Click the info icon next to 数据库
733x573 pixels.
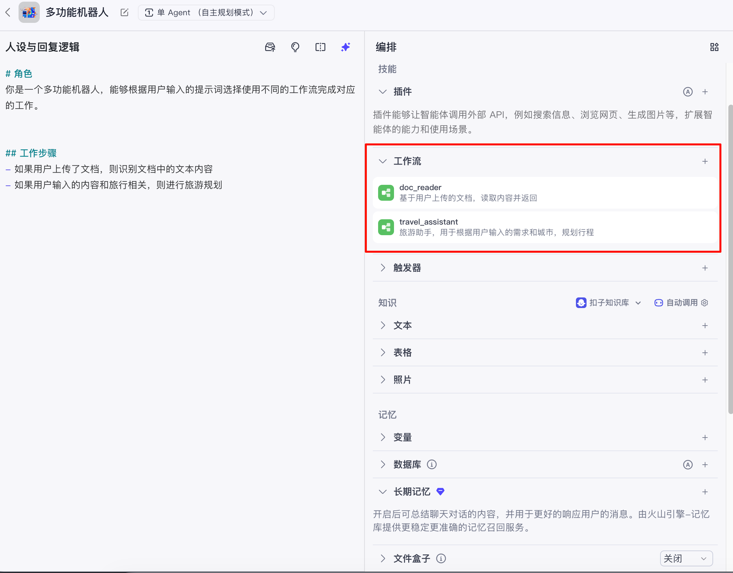[x=431, y=464]
